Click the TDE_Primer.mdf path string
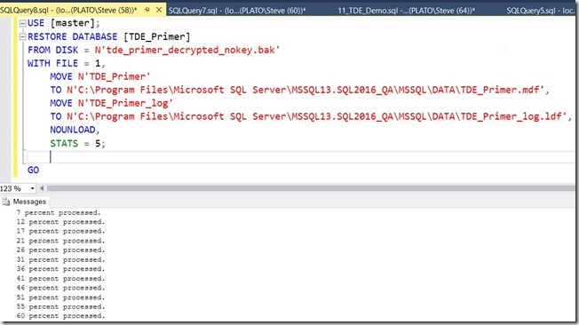Screen dimensions: 579x325 point(305,90)
